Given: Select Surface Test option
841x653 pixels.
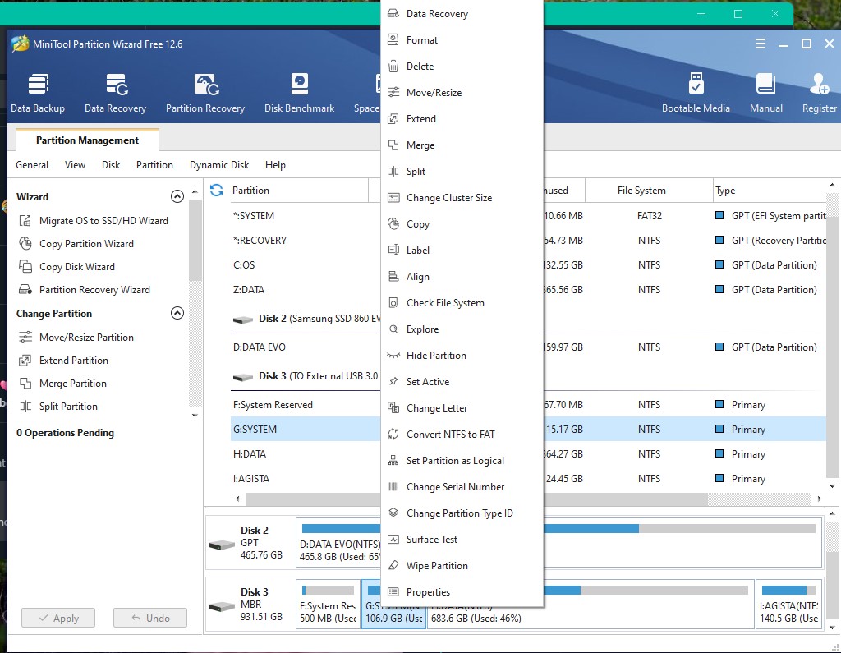Looking at the screenshot, I should click(462, 540).
